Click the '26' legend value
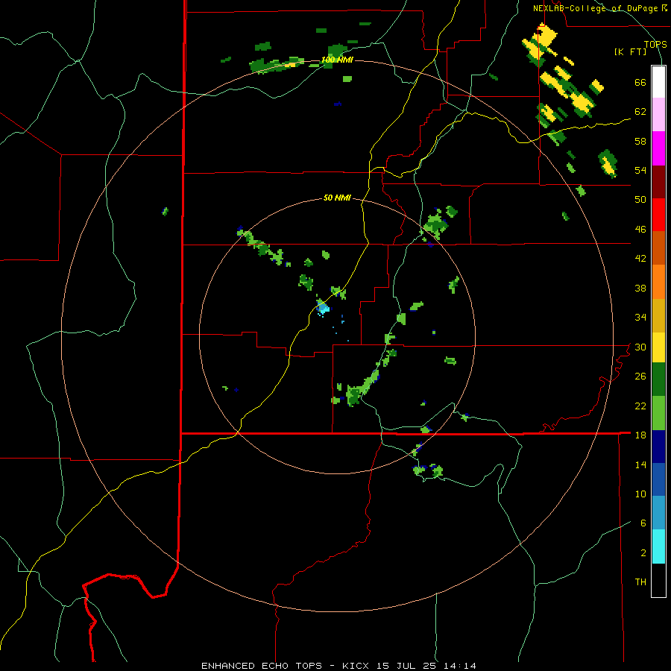Image resolution: width=671 pixels, height=671 pixels. 640,377
